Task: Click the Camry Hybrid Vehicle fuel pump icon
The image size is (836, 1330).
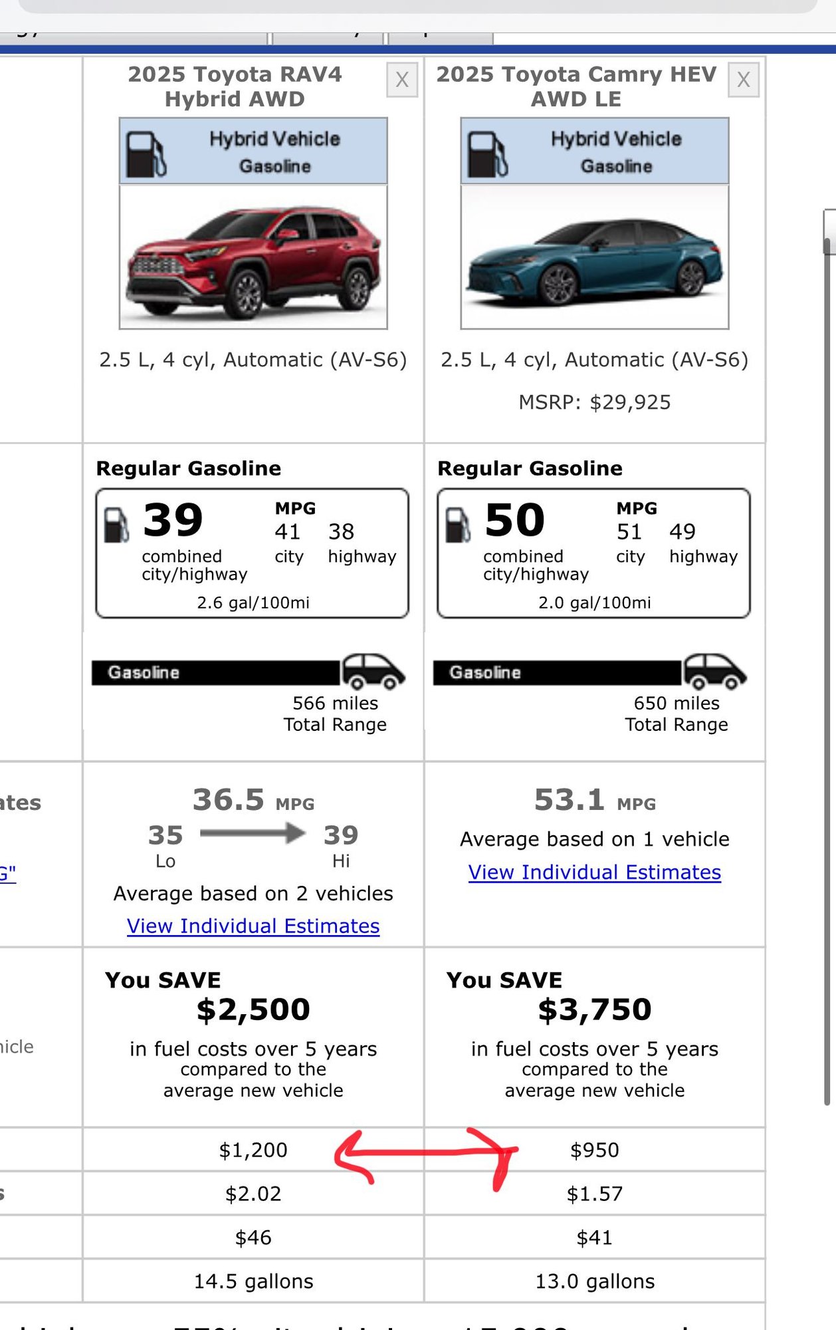Action: point(487,154)
